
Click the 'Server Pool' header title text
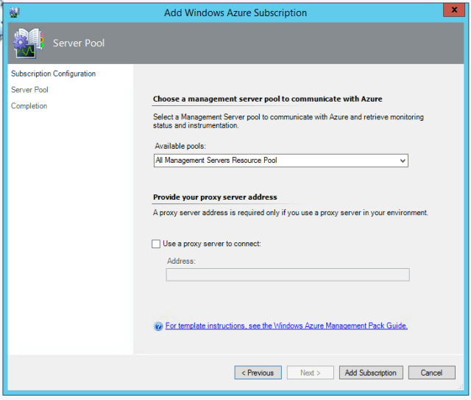[x=79, y=43]
